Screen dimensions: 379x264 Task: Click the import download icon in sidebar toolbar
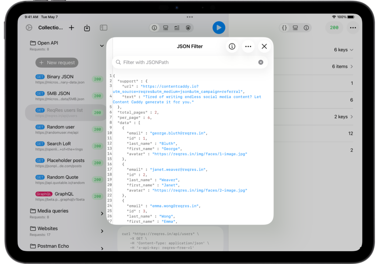click(x=87, y=28)
